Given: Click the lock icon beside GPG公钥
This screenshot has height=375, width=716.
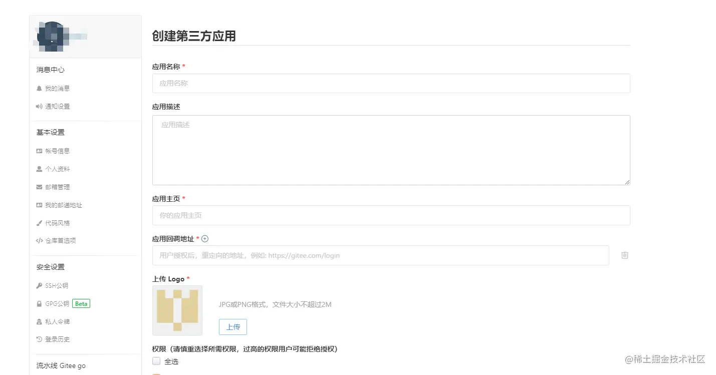Looking at the screenshot, I should [39, 303].
